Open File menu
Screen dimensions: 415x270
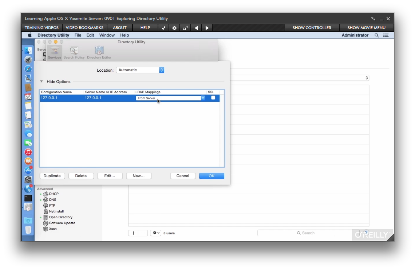[x=78, y=35]
